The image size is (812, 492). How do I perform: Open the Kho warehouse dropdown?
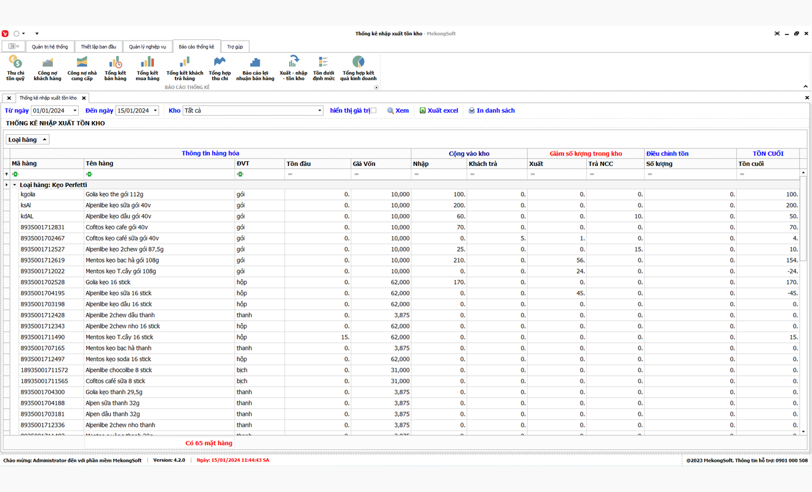click(319, 111)
